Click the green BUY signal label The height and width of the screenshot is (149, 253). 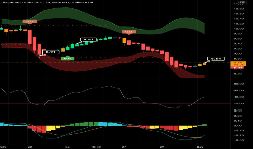[68, 59]
